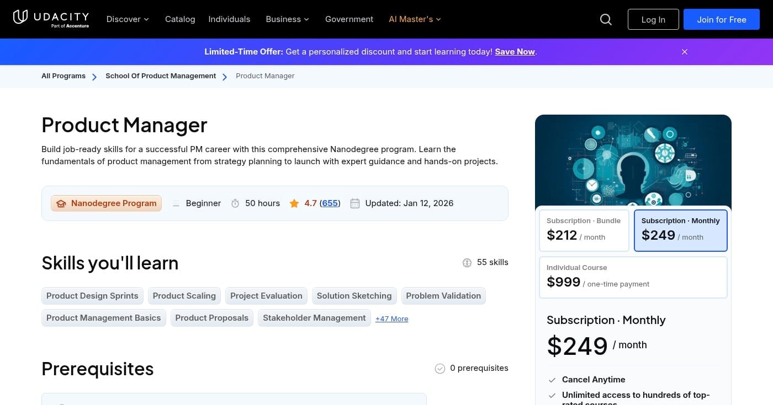The width and height of the screenshot is (773, 405).
Task: Expand the +47 More skills link
Action: click(x=391, y=319)
